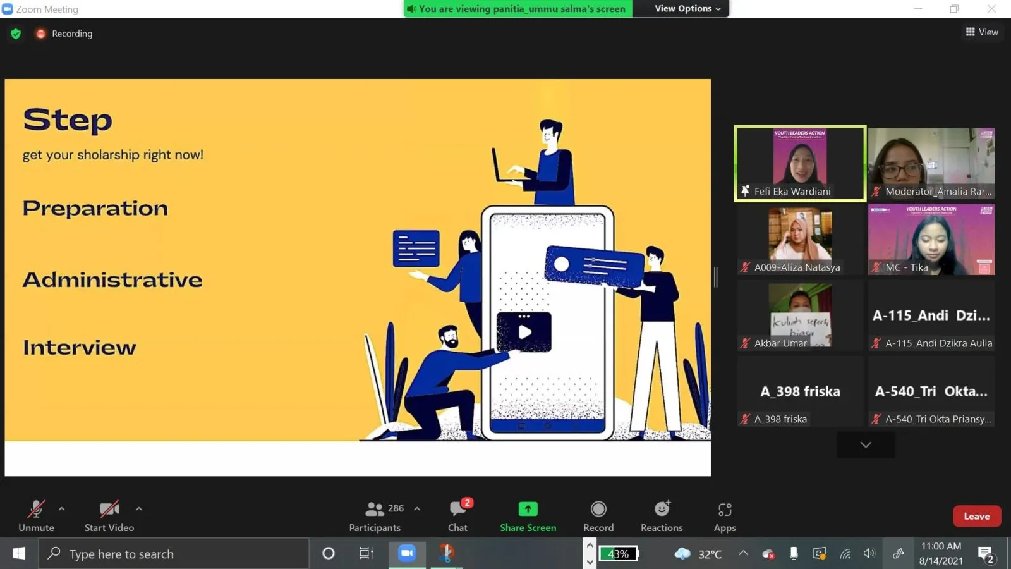Click the Share Screen icon

point(528,509)
